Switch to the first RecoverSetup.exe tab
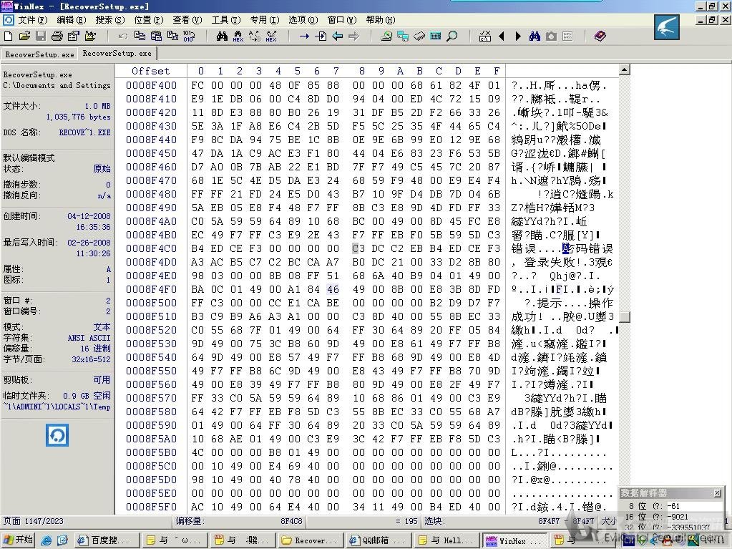This screenshot has width=732, height=549. tap(39, 54)
